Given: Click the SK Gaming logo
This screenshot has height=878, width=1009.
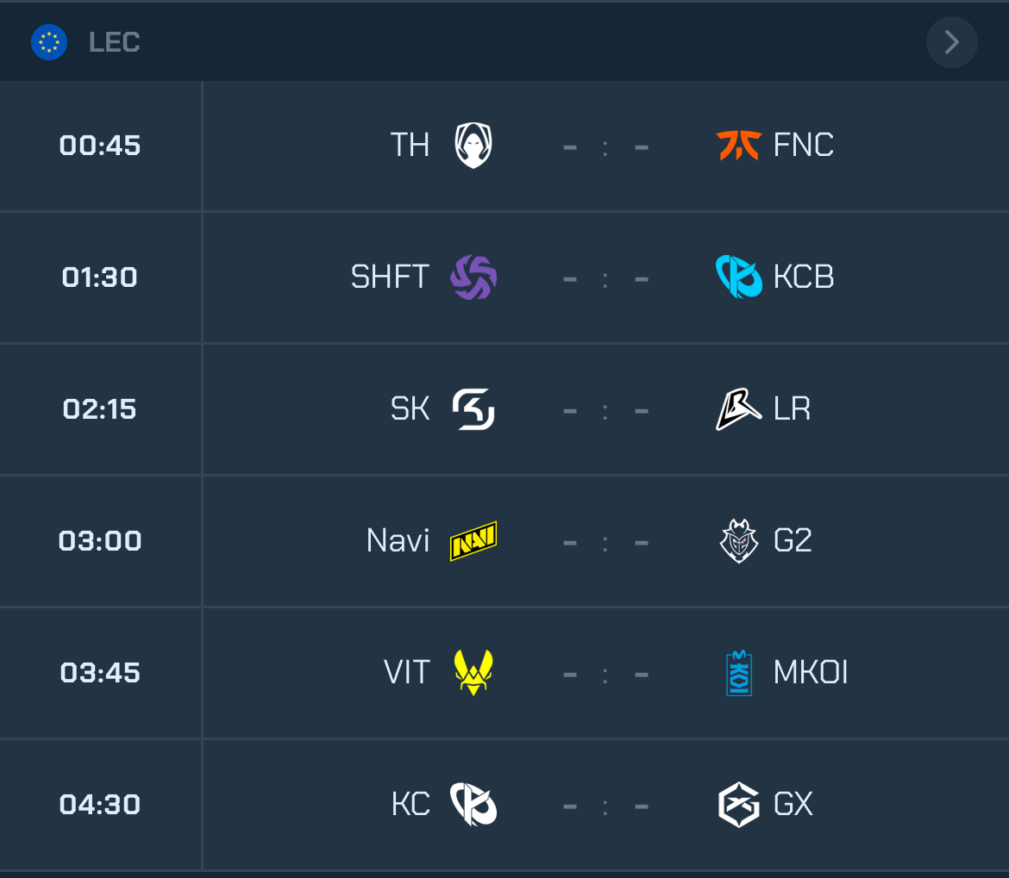Looking at the screenshot, I should (473, 409).
